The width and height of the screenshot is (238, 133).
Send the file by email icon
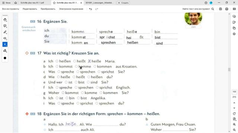point(234,9)
